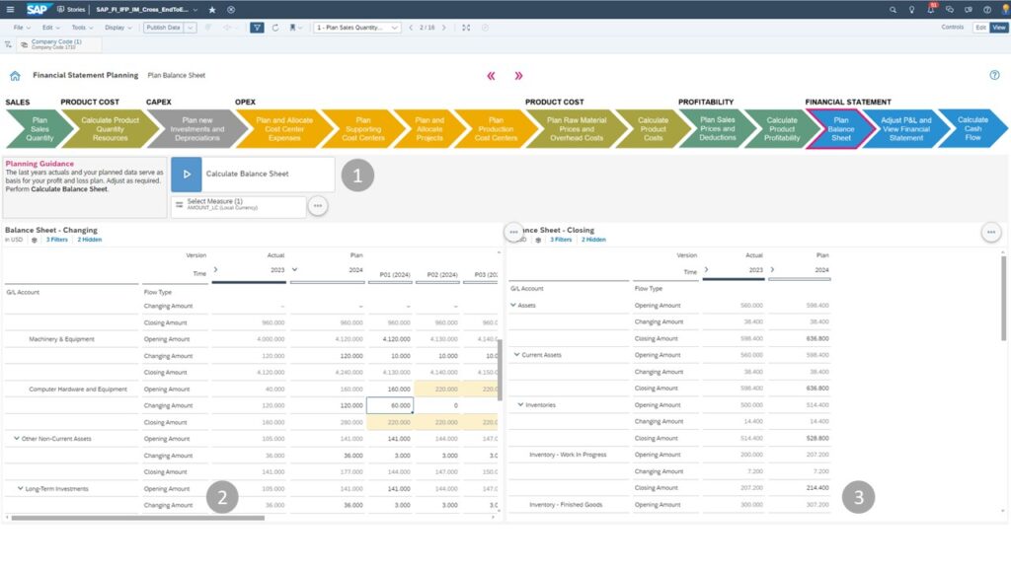1011x568 pixels.
Task: Run the Calculate Balance Sheet play button
Action: click(187, 174)
